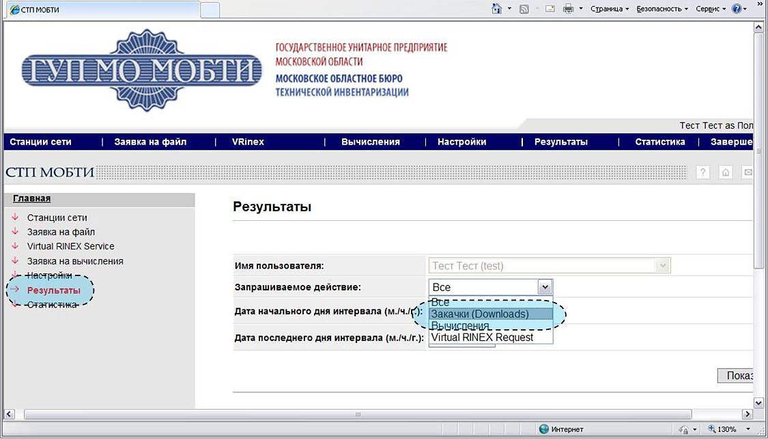Toggle the Запрашиваемое действие dropdown arrow
768x439 pixels.
click(545, 287)
